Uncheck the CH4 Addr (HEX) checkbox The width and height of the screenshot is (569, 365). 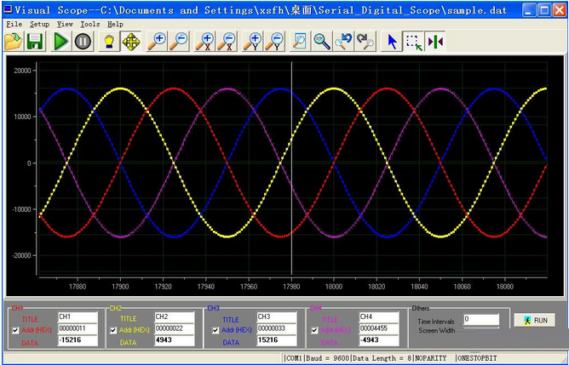point(315,330)
